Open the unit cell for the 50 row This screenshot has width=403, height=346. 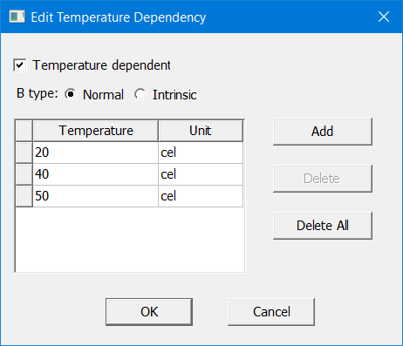pyautogui.click(x=201, y=196)
